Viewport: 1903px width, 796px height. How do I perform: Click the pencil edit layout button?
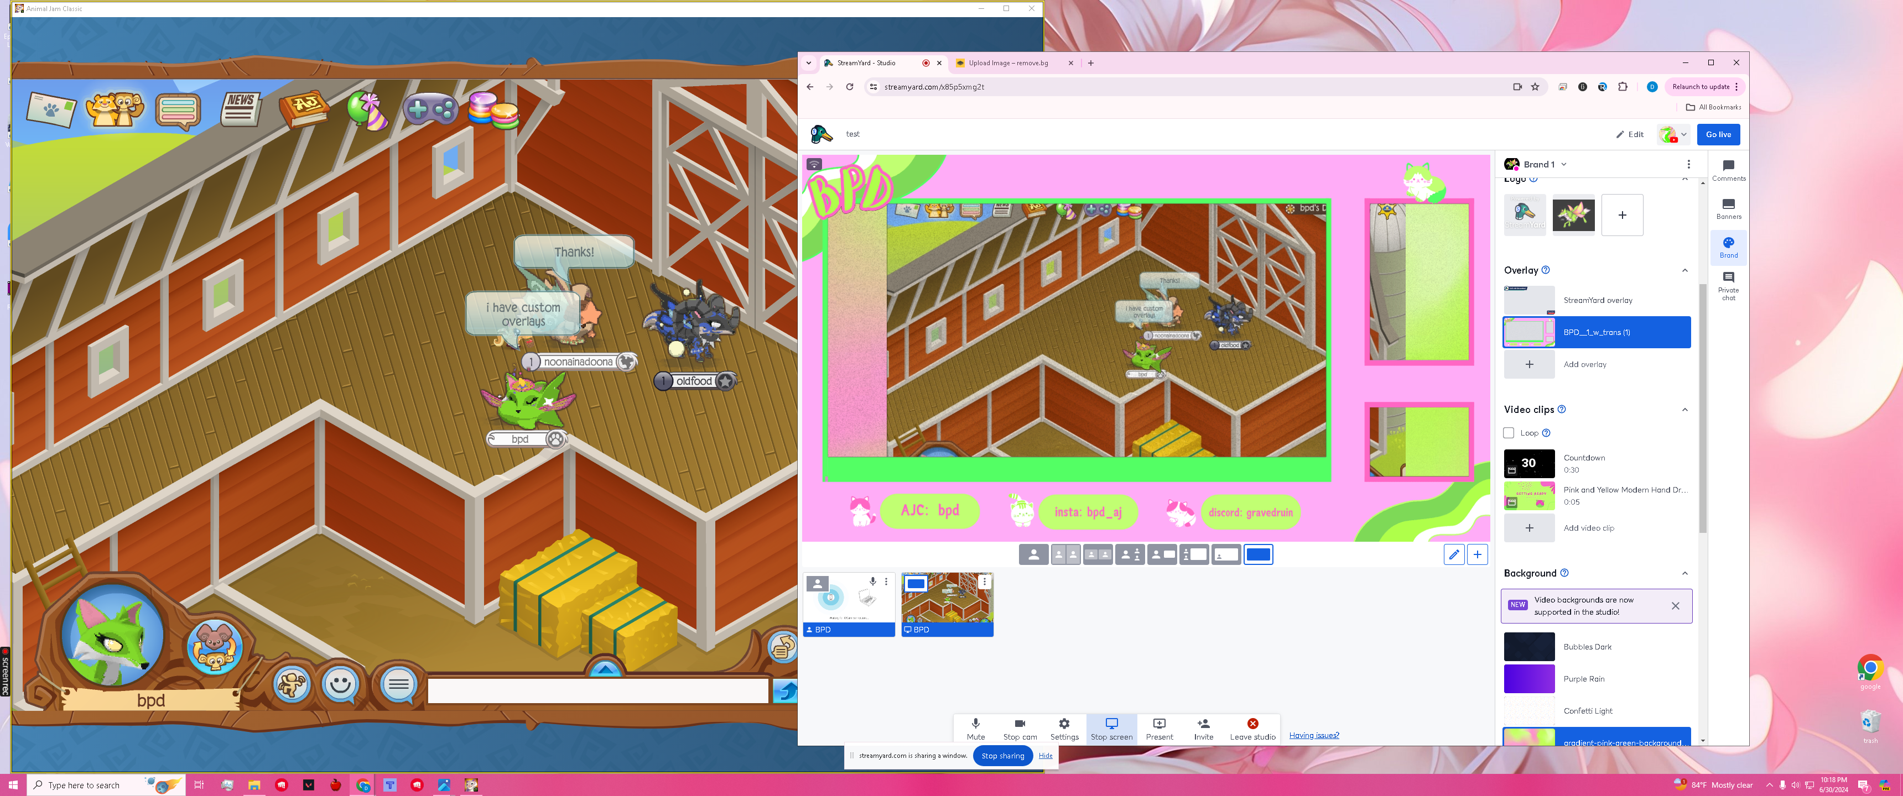1453,554
